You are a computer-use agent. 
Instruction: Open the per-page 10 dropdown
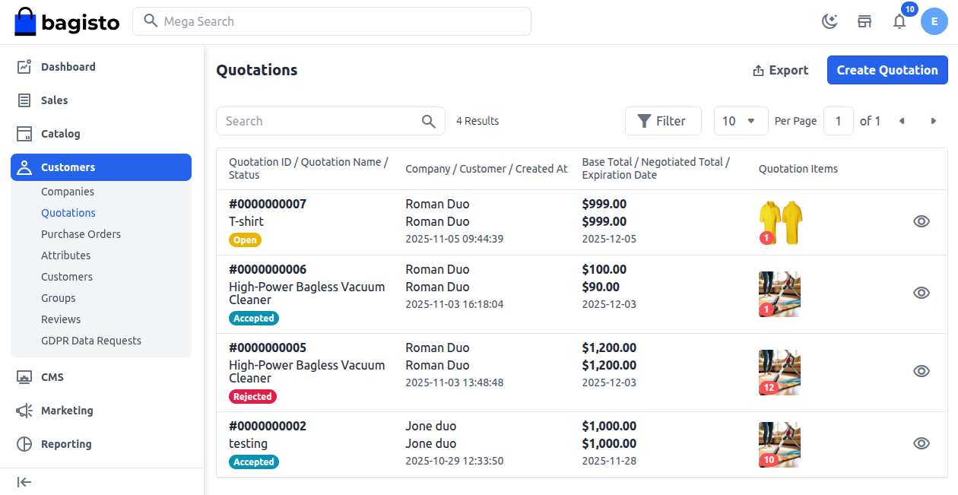741,121
